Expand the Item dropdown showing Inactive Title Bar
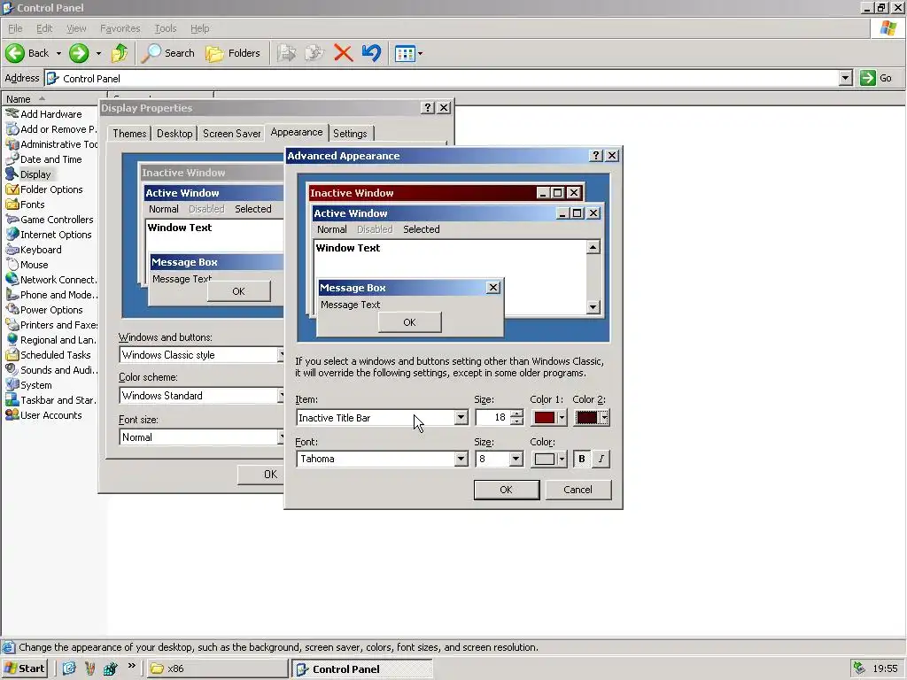Viewport: 907px width, 680px height. coord(461,418)
